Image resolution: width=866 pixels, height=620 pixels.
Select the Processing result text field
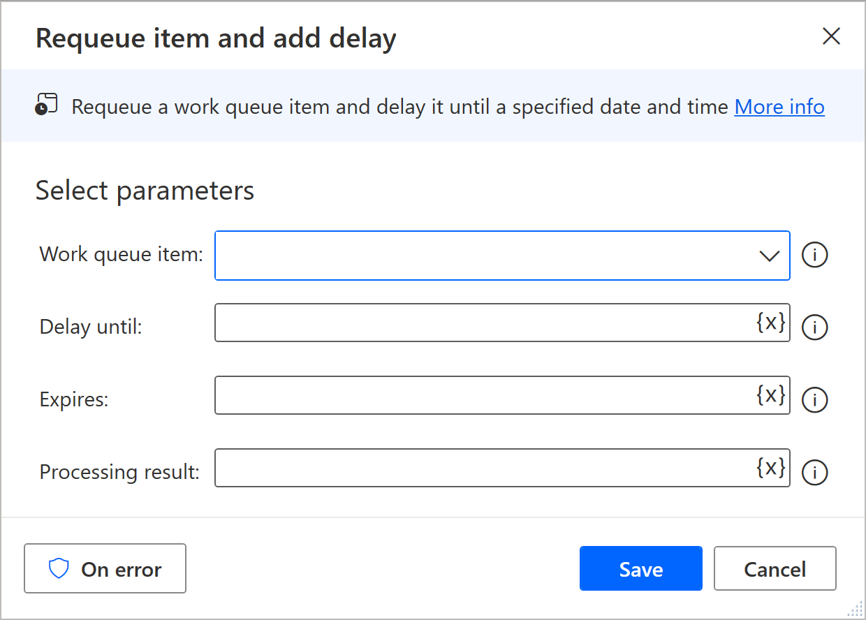[x=482, y=468]
